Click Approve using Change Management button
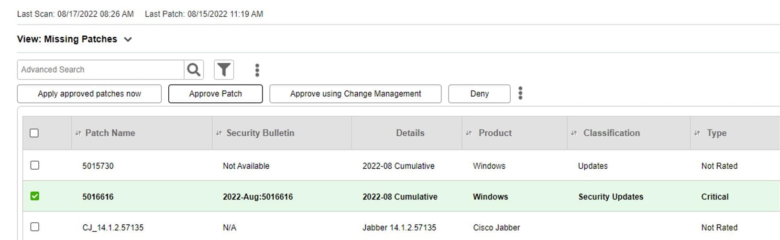 pos(355,94)
